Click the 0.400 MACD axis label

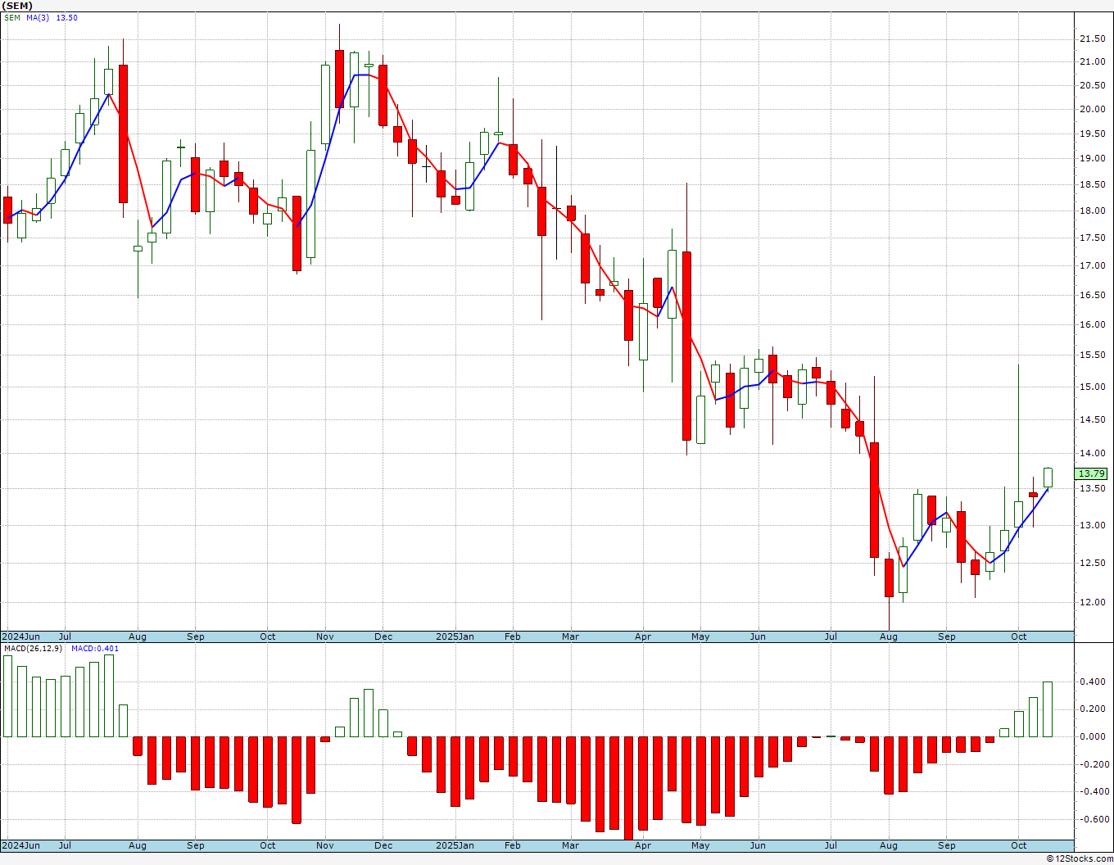pos(1094,682)
